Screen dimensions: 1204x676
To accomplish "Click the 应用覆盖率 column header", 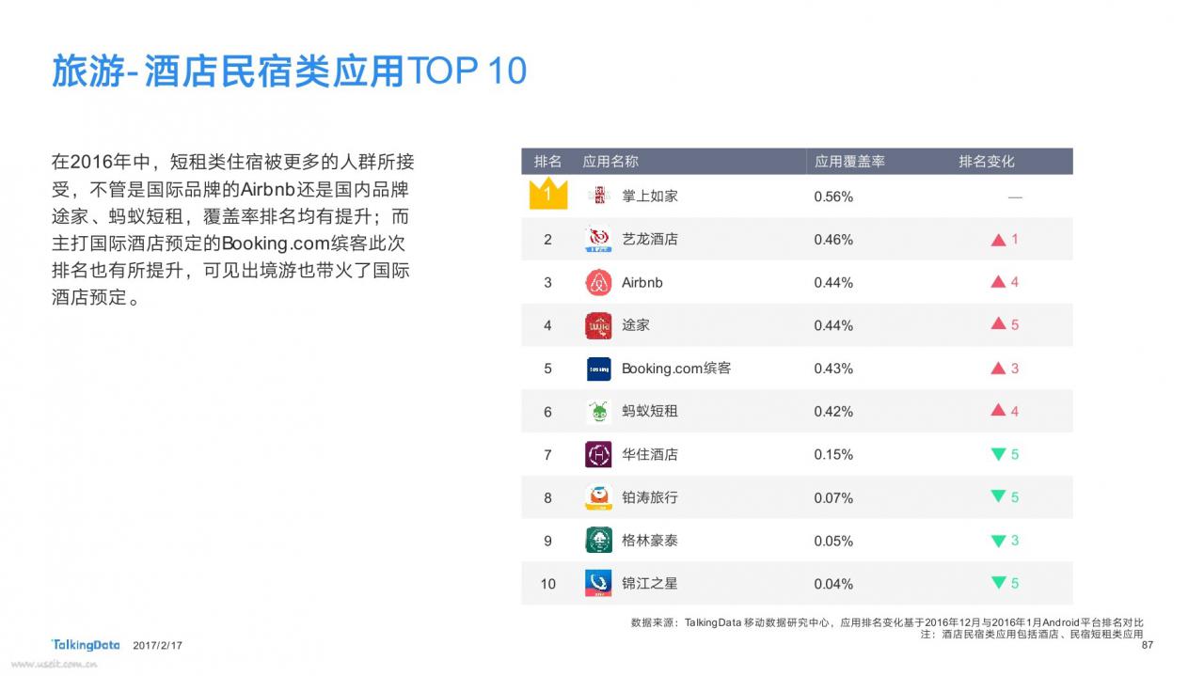I will tap(849, 162).
